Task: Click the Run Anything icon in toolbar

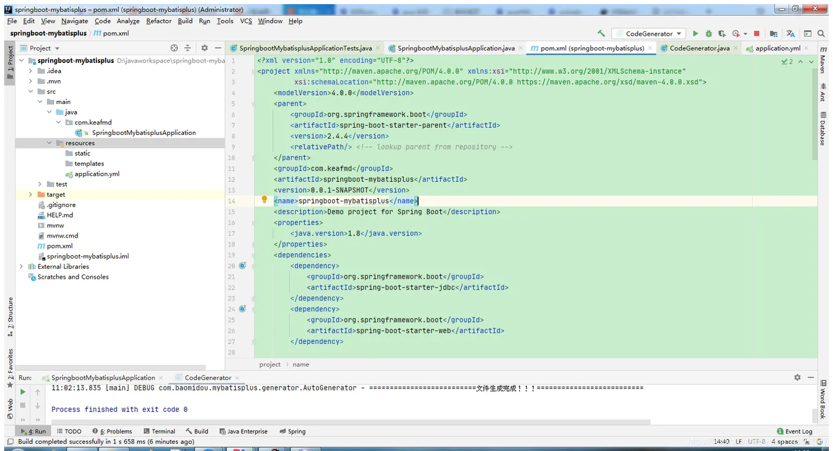Action: click(807, 34)
